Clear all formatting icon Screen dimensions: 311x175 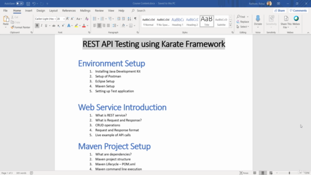pos(86,18)
